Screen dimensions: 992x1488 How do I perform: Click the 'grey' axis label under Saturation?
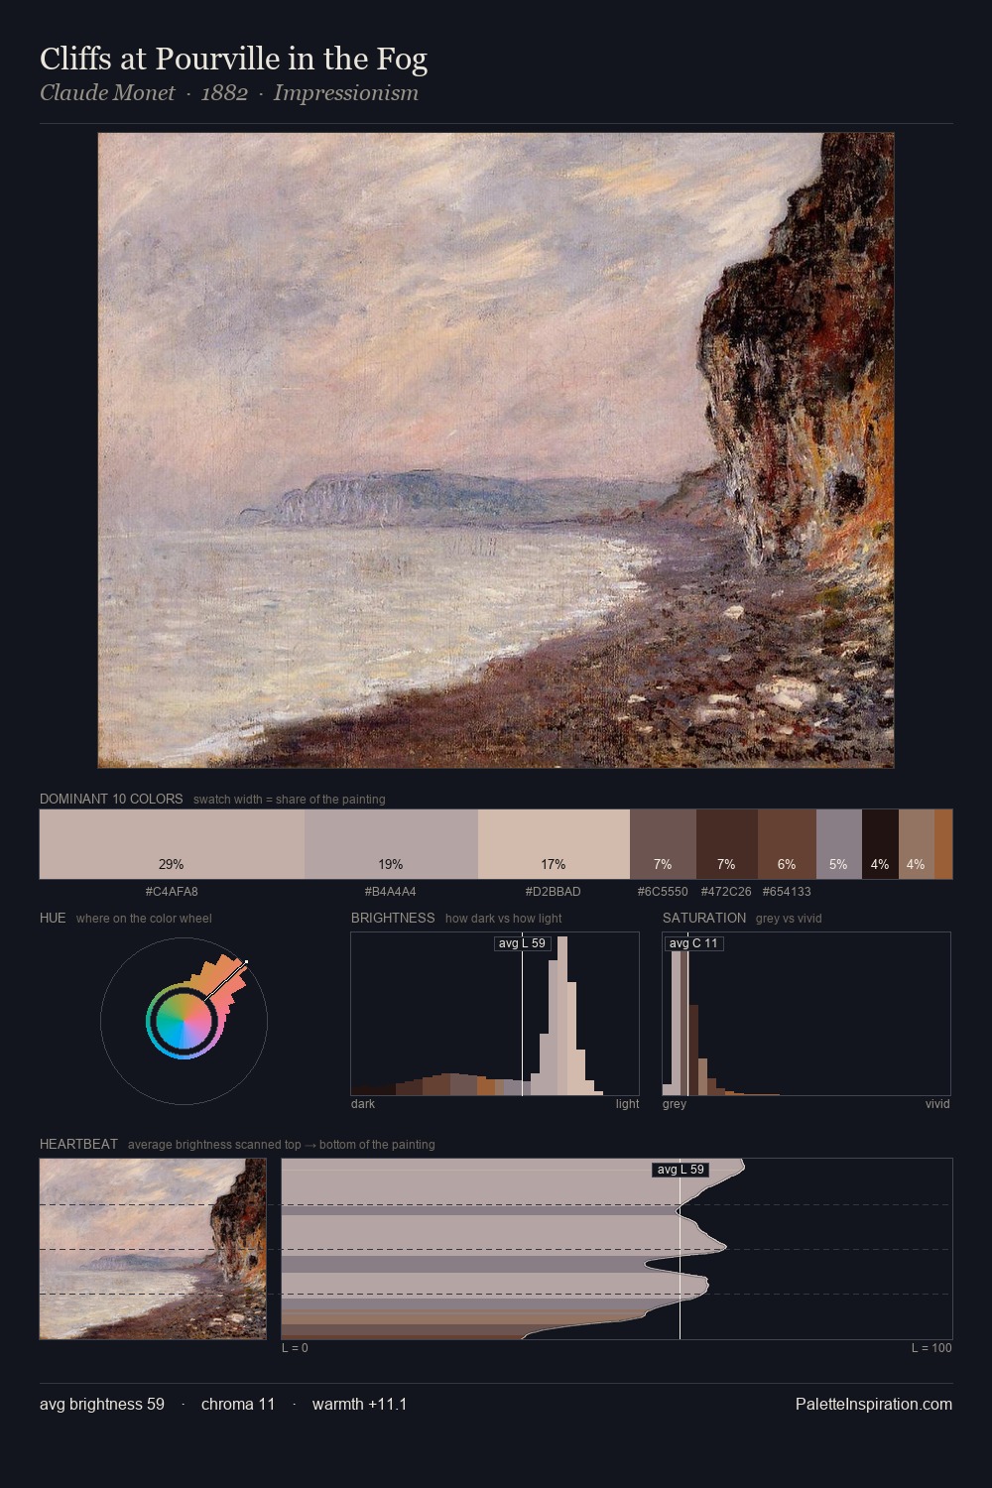tap(675, 1104)
